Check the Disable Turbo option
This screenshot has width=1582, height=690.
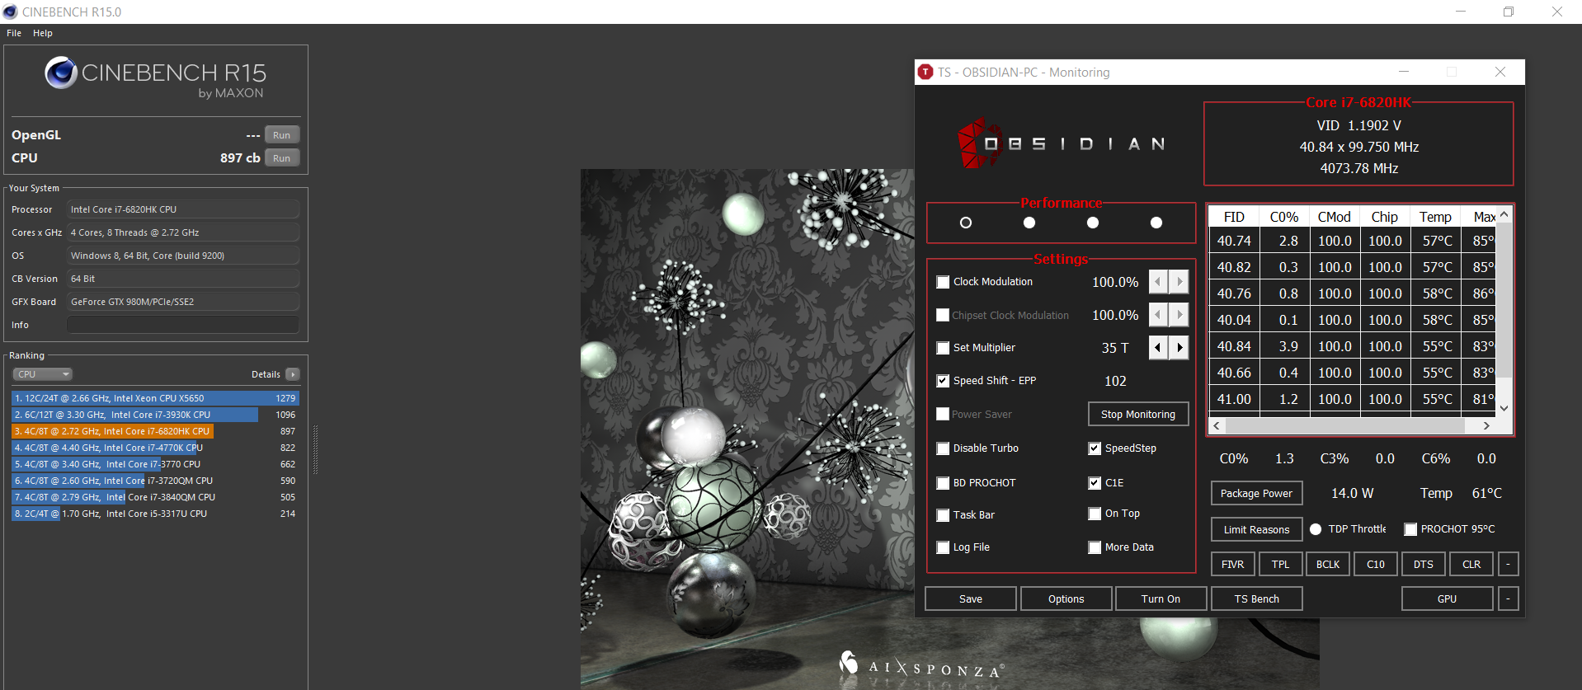[x=943, y=448]
